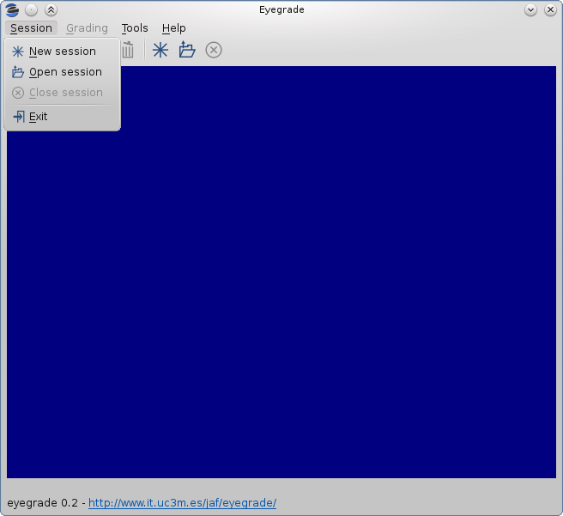Click the eyegrade 0.2 version text label
The width and height of the screenshot is (563, 516).
[42, 503]
